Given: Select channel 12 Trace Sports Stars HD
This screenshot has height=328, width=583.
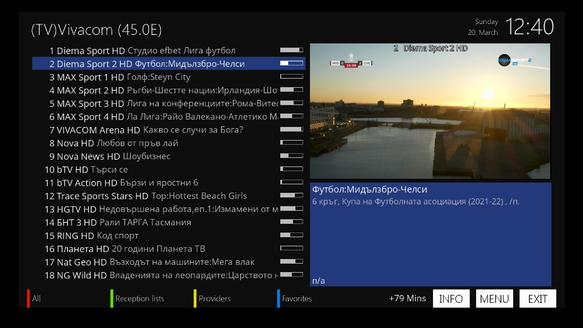Looking at the screenshot, I should pos(169,196).
